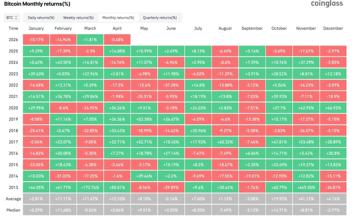This screenshot has height=217, width=355.
Task: Select the +46.92% December 2020 cell
Action: (x=333, y=108)
